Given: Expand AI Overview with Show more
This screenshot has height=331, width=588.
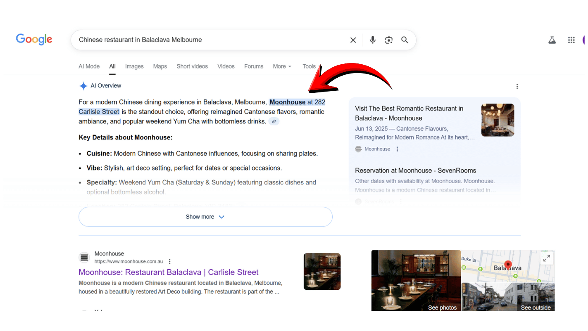Looking at the screenshot, I should tap(205, 217).
